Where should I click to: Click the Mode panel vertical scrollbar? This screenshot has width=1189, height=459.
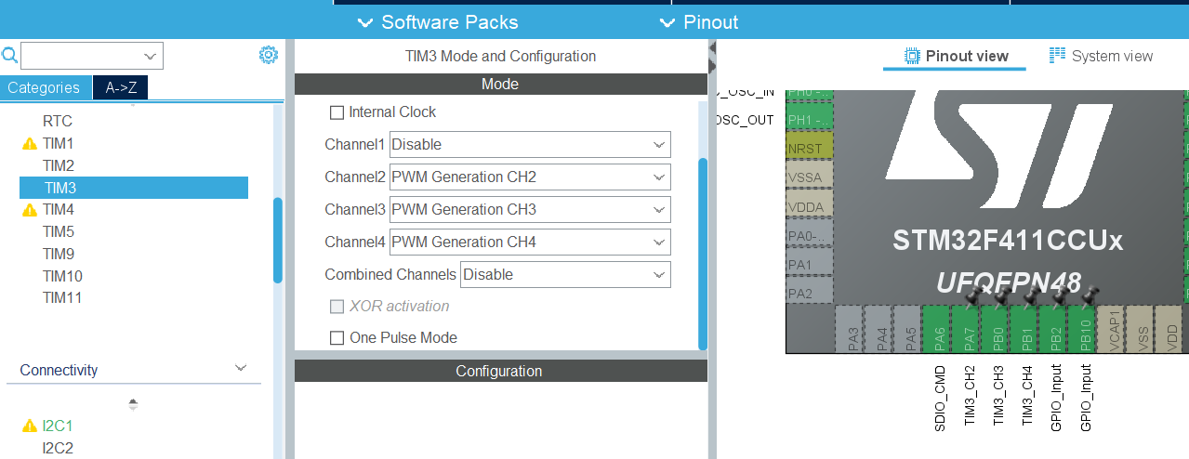703,254
